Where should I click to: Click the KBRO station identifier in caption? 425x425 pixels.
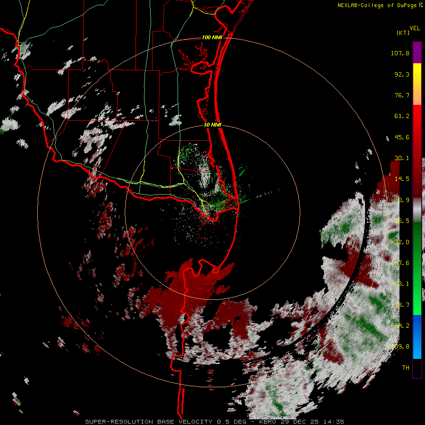[268, 422]
